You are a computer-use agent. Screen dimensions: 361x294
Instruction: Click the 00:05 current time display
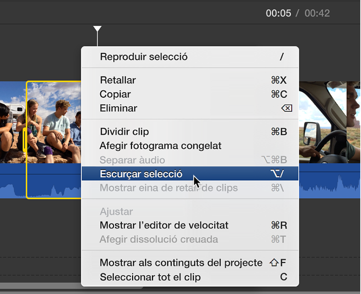tap(278, 14)
